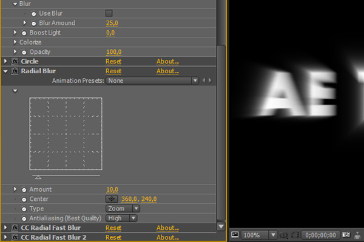364x242 pixels.
Task: Click the Center X value 360,0
Action: click(x=129, y=199)
